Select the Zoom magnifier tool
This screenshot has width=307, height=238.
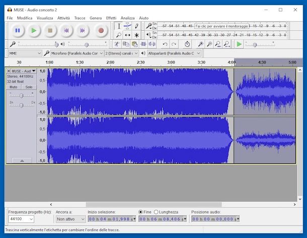(119, 35)
